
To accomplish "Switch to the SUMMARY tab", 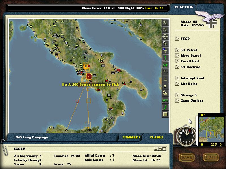I will 132,137.
